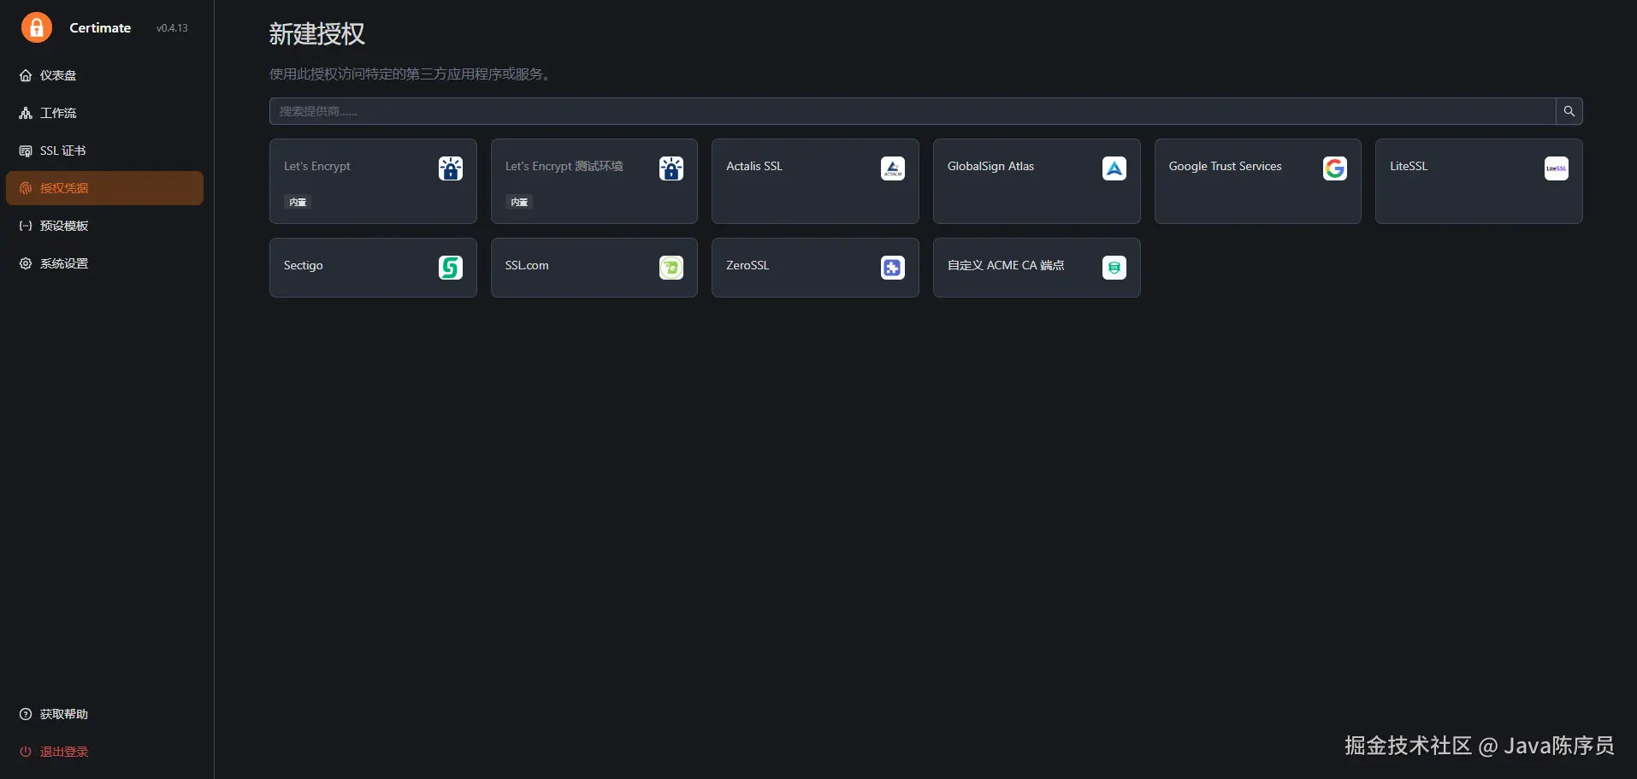The image size is (1637, 779).
Task: Click the GlobalSign Atlas logo icon
Action: coord(1114,168)
